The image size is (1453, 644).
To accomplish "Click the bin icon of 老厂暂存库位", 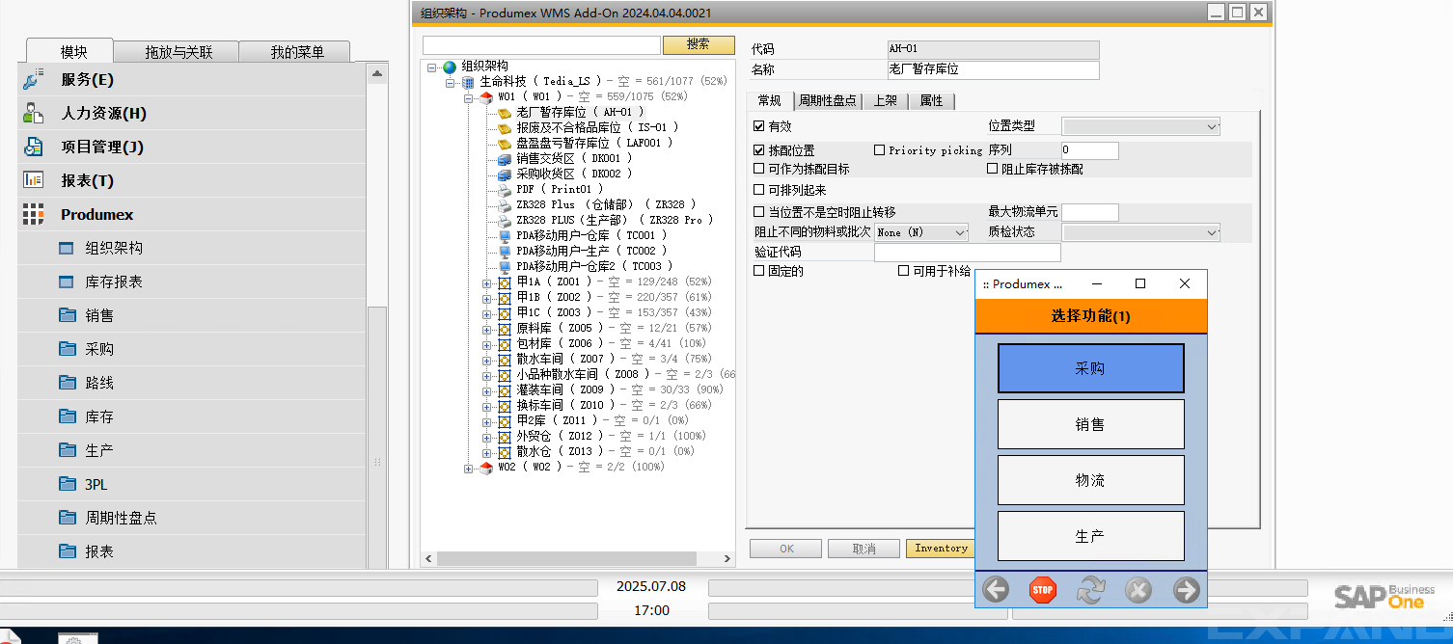I will 505,113.
